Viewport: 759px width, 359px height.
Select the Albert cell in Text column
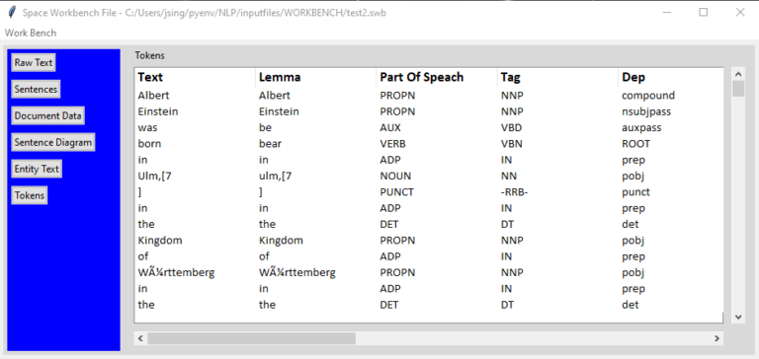pos(153,96)
